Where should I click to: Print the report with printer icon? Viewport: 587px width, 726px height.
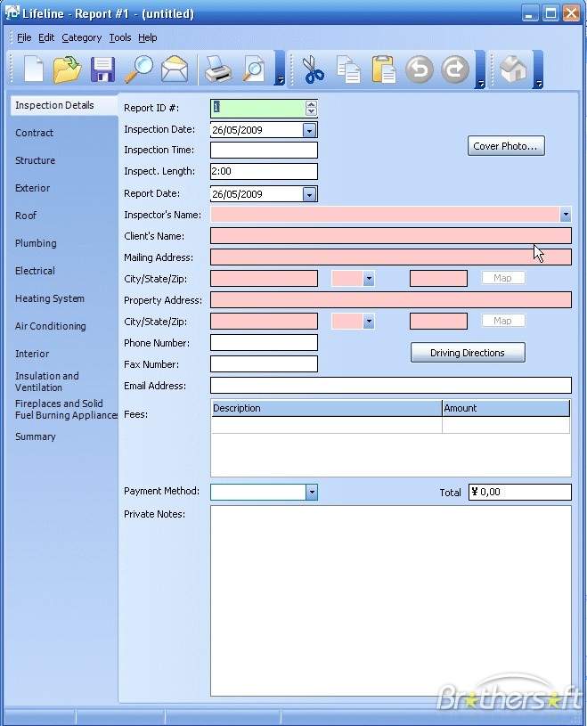tap(217, 69)
